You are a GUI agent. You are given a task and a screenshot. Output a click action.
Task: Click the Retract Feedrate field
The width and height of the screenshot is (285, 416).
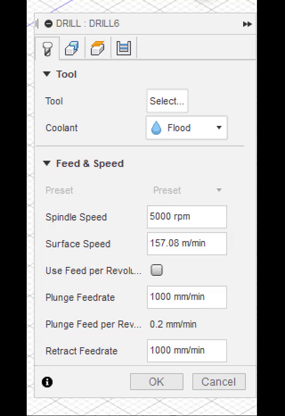(x=187, y=351)
